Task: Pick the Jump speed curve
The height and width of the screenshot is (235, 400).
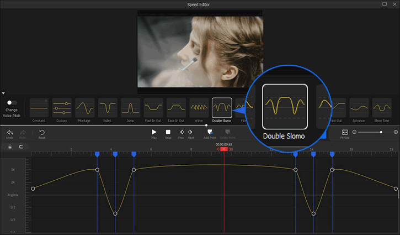Action: pyautogui.click(x=130, y=107)
